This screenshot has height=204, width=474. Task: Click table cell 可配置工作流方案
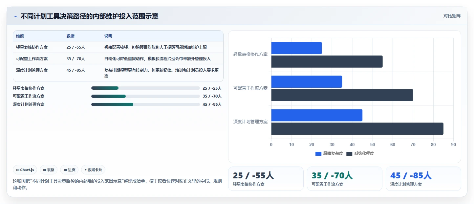point(32,59)
